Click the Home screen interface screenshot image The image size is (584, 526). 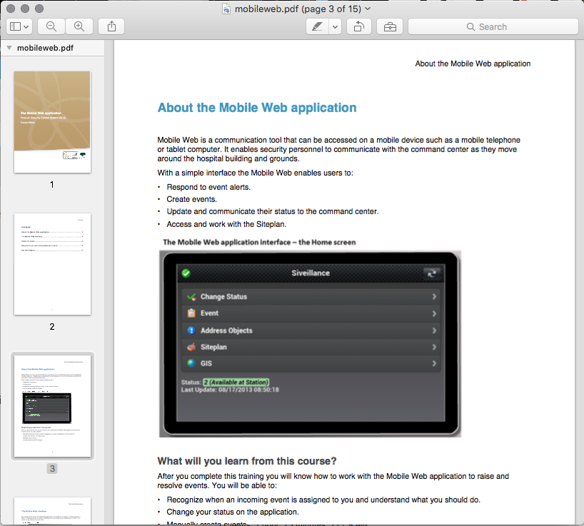[x=310, y=343]
